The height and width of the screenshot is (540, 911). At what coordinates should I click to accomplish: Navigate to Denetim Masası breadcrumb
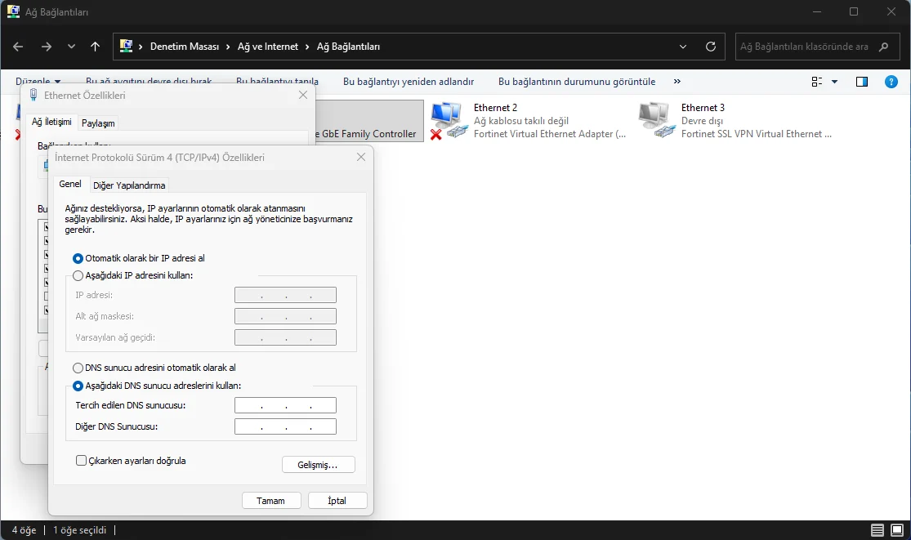(185, 47)
